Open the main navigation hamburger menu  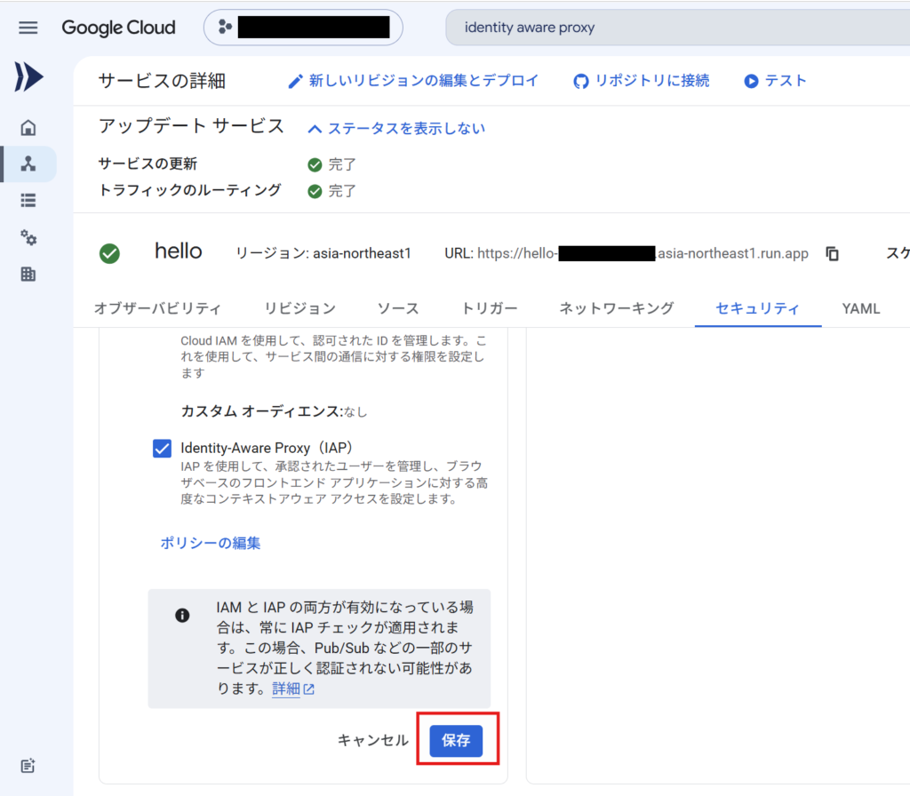[28, 28]
